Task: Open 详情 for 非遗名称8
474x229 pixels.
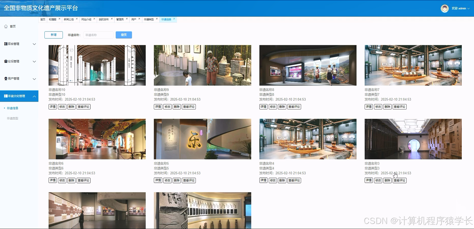Action: tap(263, 107)
